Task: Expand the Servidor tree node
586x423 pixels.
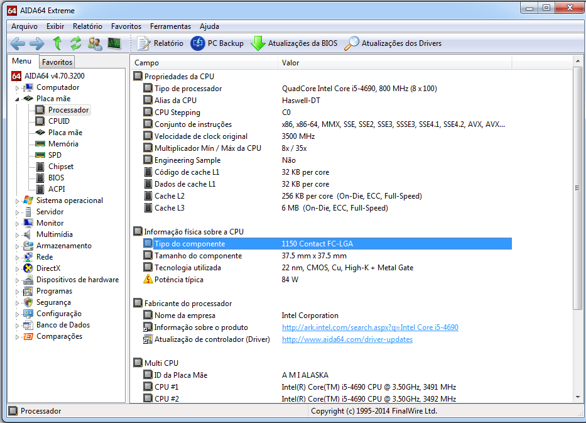Action: (x=17, y=212)
